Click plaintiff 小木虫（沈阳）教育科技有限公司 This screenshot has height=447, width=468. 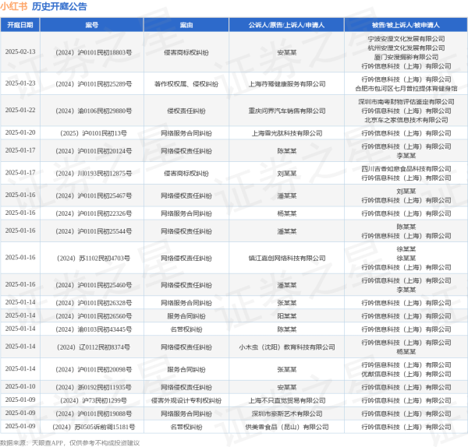pos(287,347)
